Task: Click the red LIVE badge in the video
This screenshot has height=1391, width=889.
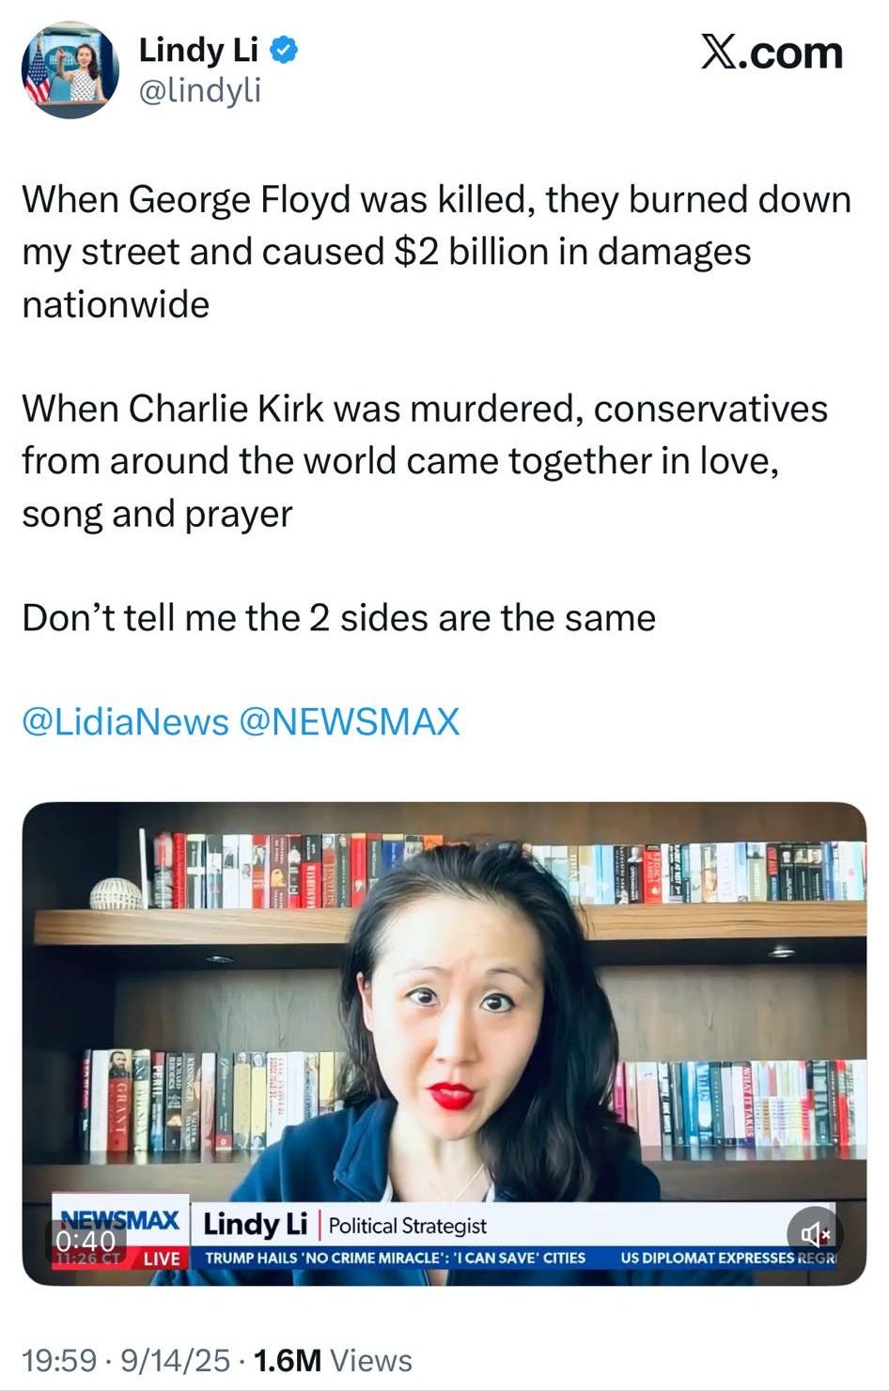Action: 161,1259
